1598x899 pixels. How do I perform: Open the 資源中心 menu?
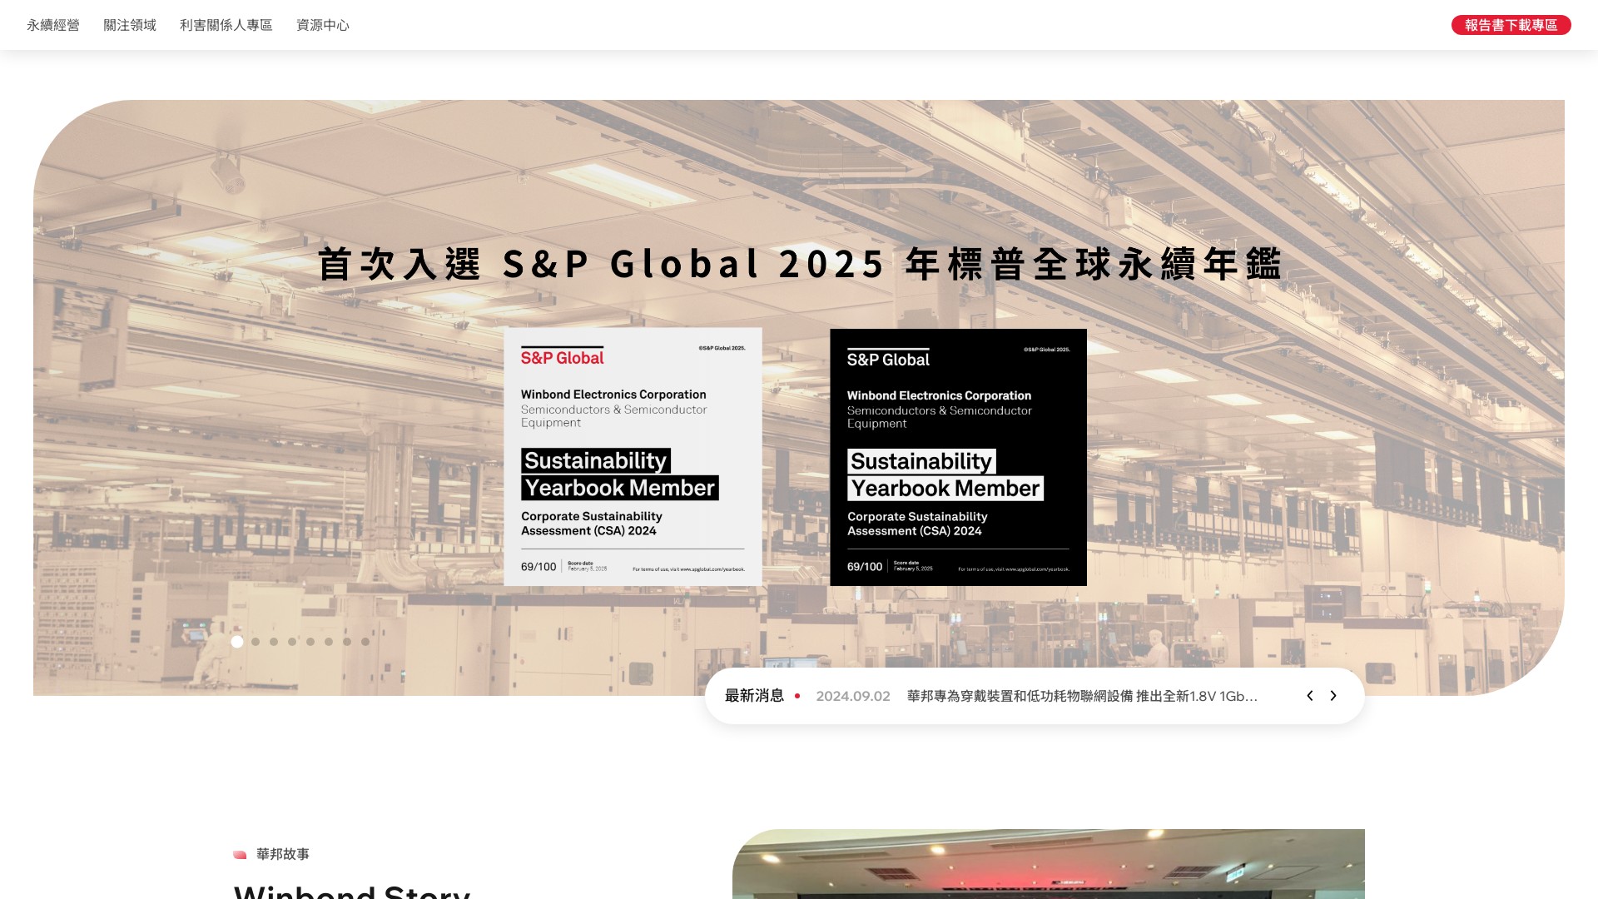point(323,25)
